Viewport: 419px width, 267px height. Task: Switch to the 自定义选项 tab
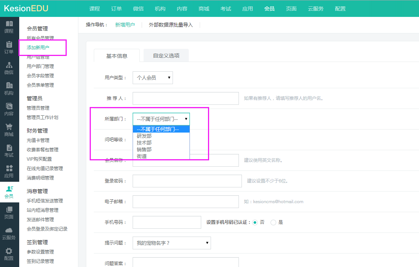coord(166,56)
